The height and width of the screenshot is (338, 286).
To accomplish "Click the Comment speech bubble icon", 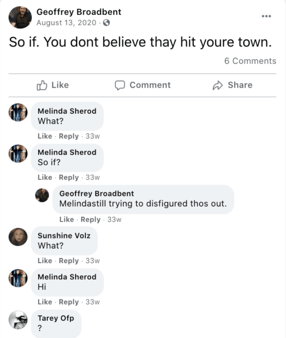I will (119, 86).
